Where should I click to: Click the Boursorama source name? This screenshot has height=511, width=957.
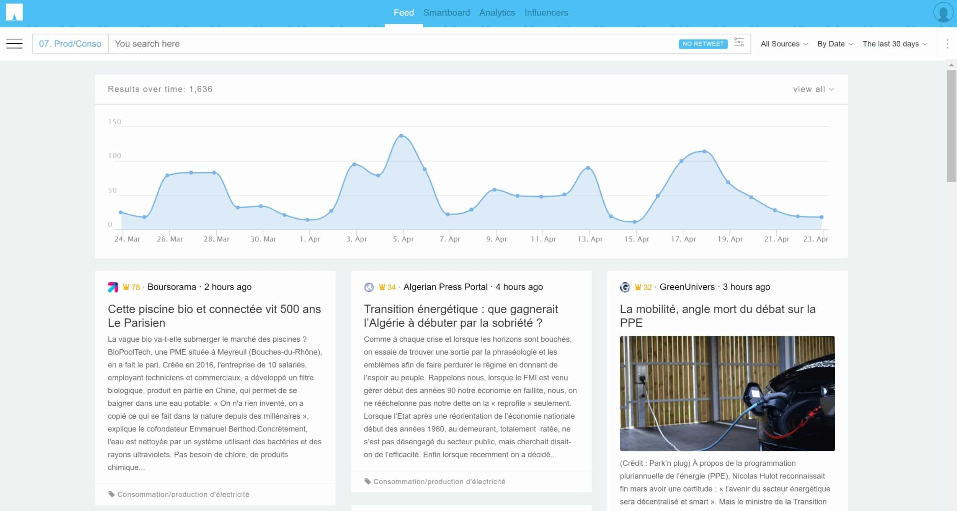tap(171, 287)
